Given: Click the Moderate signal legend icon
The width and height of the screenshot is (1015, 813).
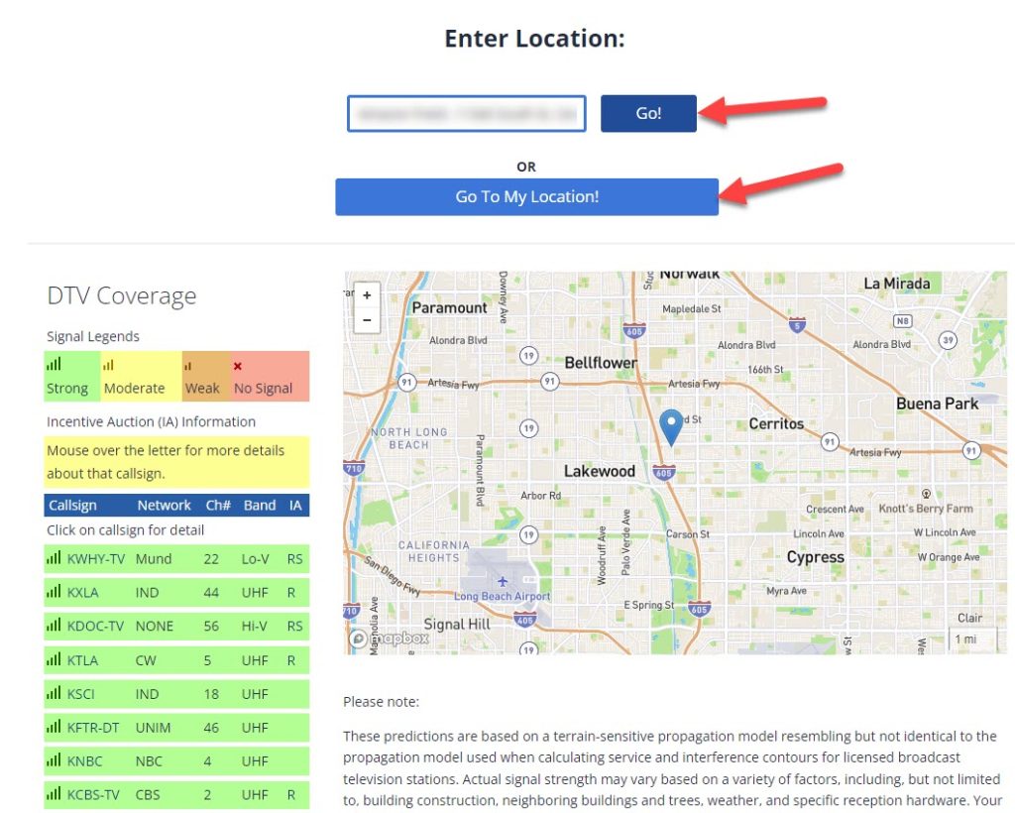Looking at the screenshot, I should pos(108,365).
